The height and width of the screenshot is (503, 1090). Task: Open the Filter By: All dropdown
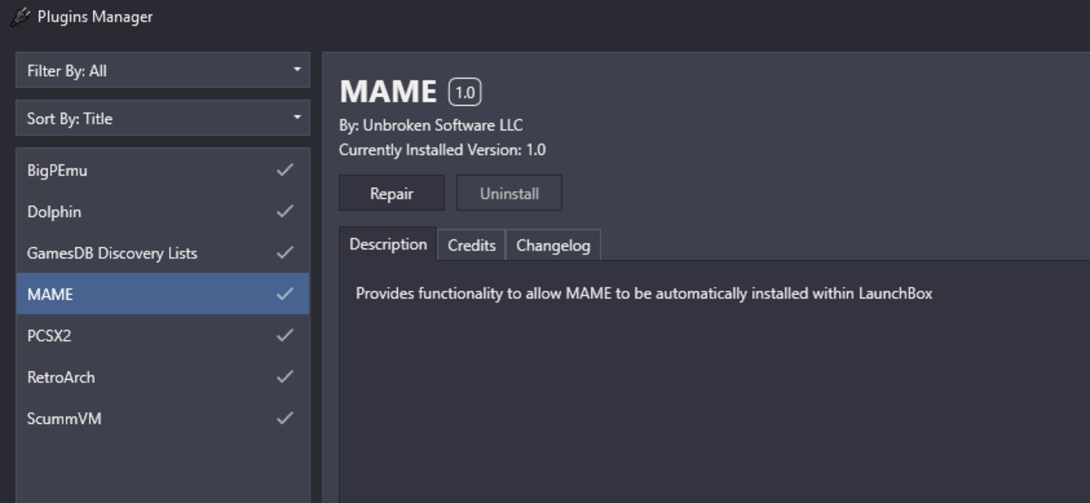coord(163,70)
